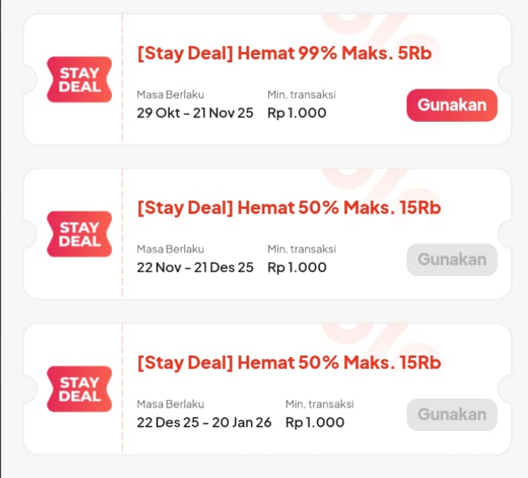Select the date range 22 Des 25 - 20 Jan 26
The image size is (528, 478).
point(204,422)
